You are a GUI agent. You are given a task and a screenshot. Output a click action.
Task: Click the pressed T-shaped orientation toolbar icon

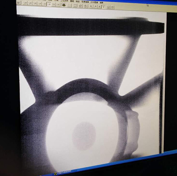pos(103,7)
